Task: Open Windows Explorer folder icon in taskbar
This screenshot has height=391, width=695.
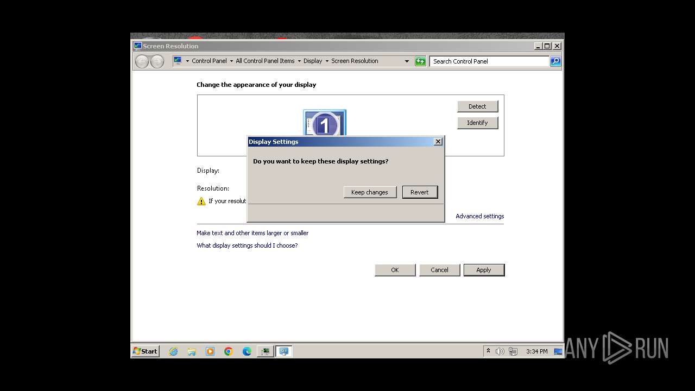Action: (x=192, y=351)
